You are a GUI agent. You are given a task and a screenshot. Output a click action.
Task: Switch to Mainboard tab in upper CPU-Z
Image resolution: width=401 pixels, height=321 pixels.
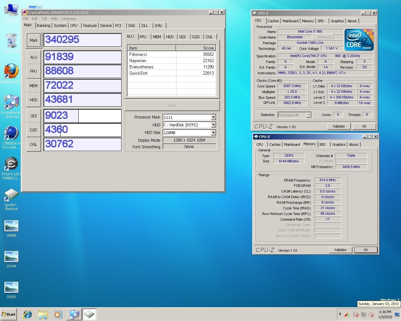pos(290,21)
